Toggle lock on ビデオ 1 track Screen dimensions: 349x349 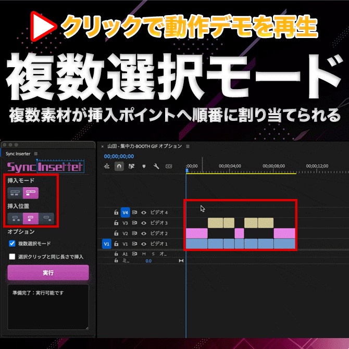click(x=116, y=243)
